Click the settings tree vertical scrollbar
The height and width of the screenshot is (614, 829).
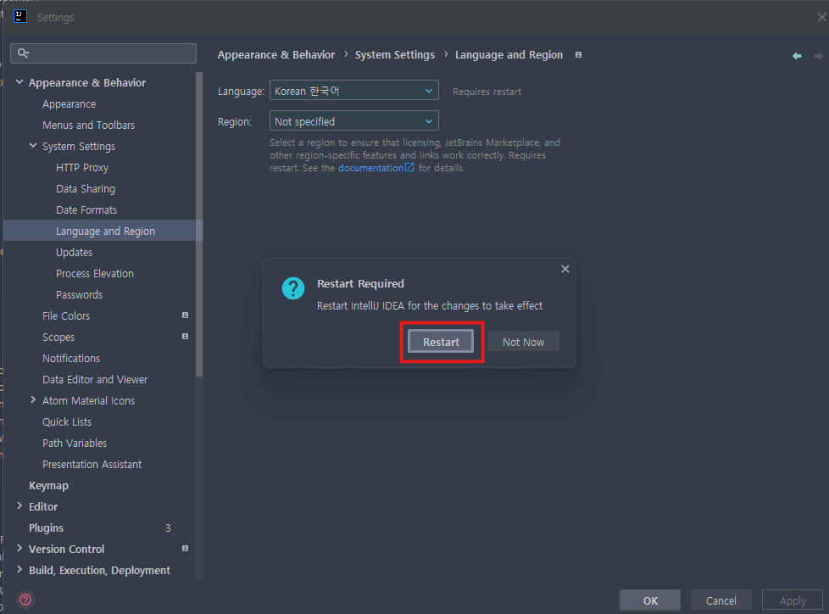(199, 225)
